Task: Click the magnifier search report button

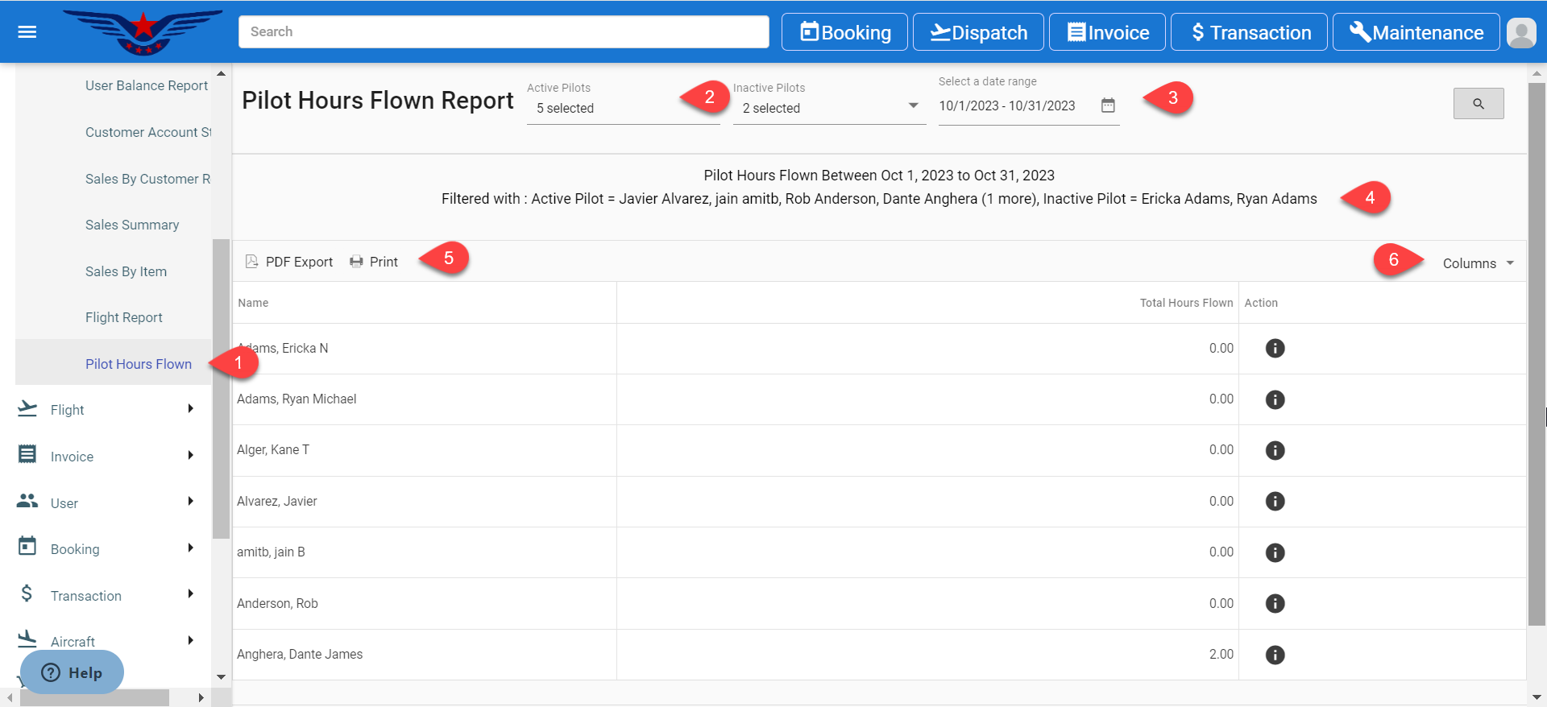Action: (x=1478, y=104)
